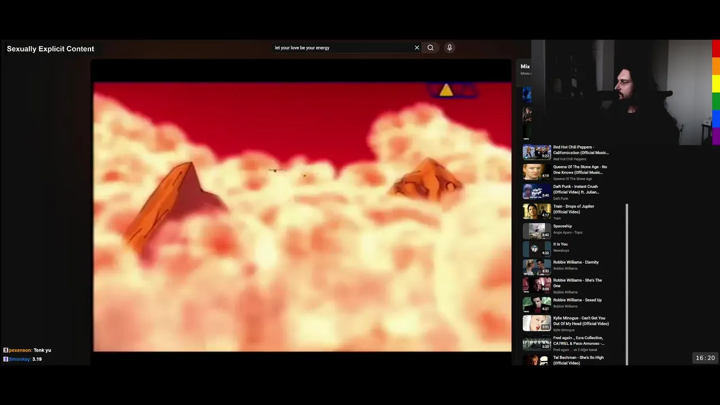Click the magnifier search button
The width and height of the screenshot is (720, 405).
(x=430, y=48)
